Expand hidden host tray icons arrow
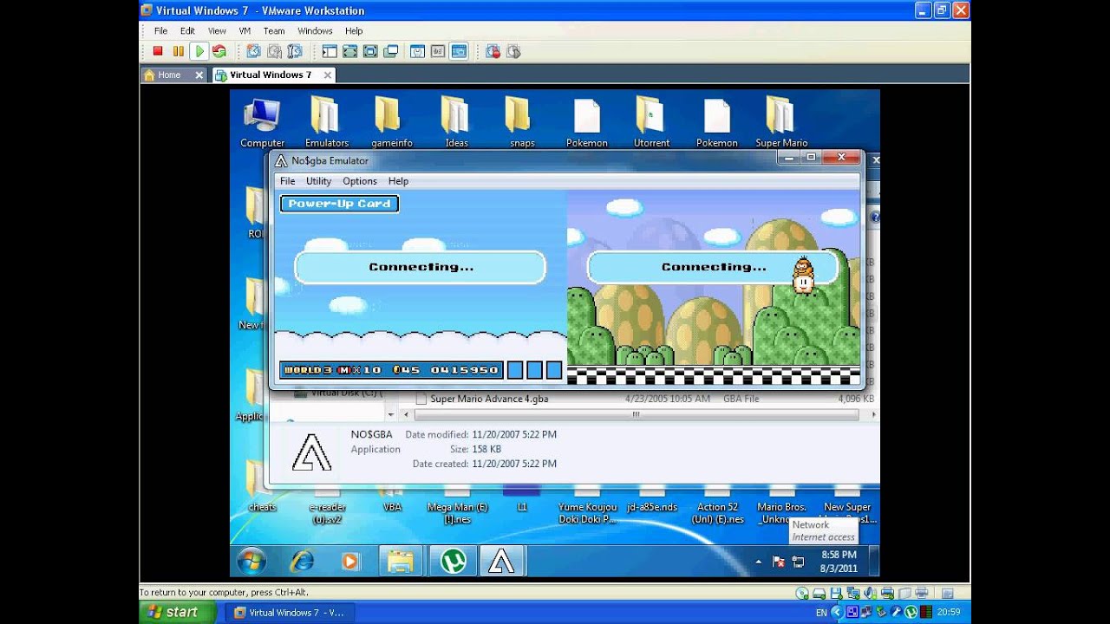 (x=837, y=612)
